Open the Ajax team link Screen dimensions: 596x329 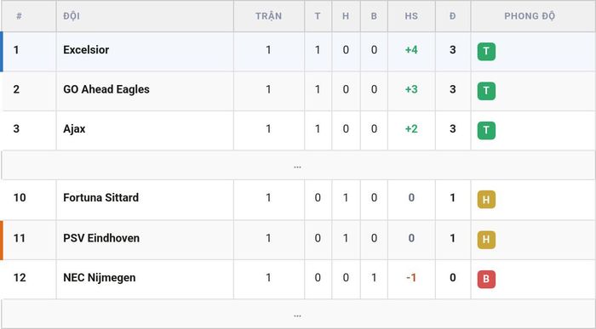coord(74,129)
